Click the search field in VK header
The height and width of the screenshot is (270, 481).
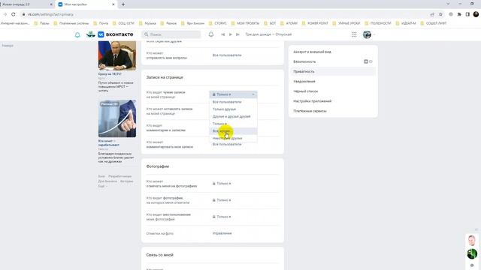[171, 34]
